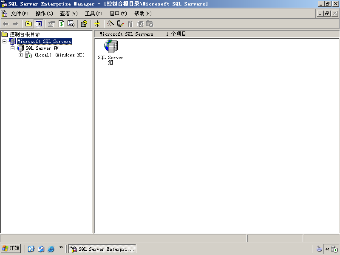Screen dimensions: 340x255
Task: Toggle the console tree show/hide button
Action: point(39,24)
